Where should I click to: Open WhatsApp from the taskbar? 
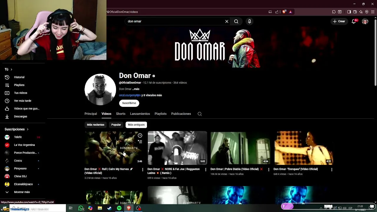pos(81,208)
